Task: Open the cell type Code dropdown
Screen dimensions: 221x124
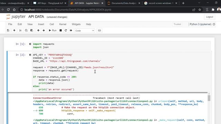Action: (x=85, y=31)
